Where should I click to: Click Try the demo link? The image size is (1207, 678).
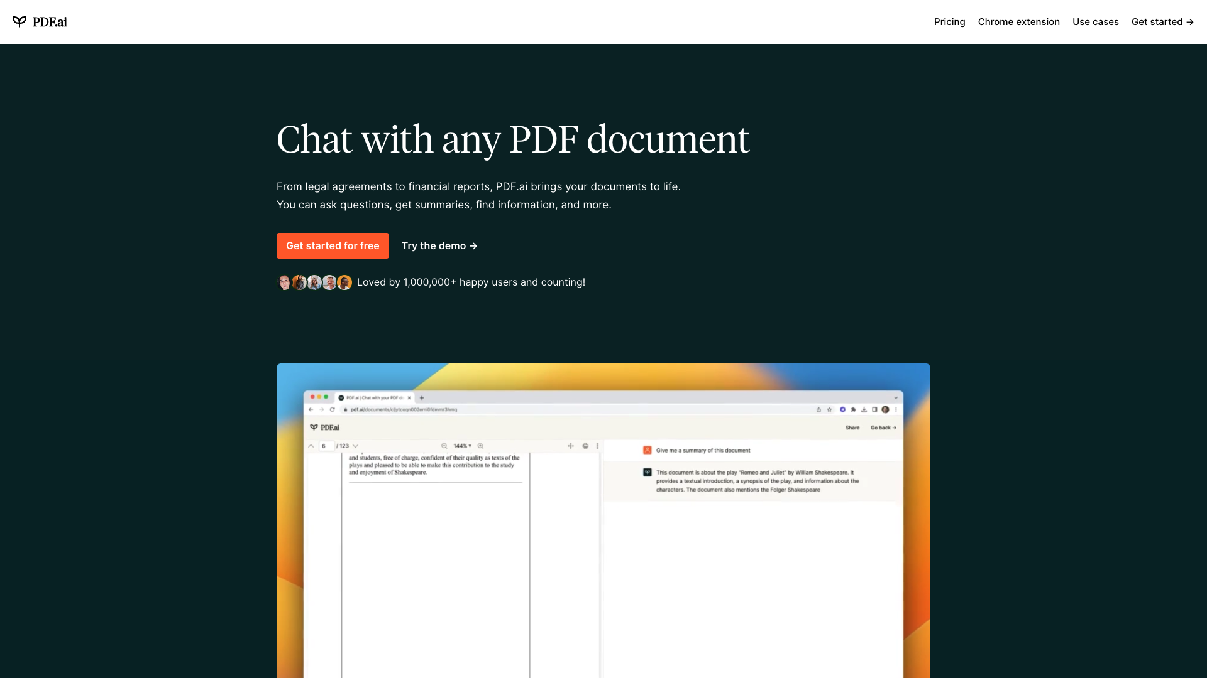coord(439,246)
